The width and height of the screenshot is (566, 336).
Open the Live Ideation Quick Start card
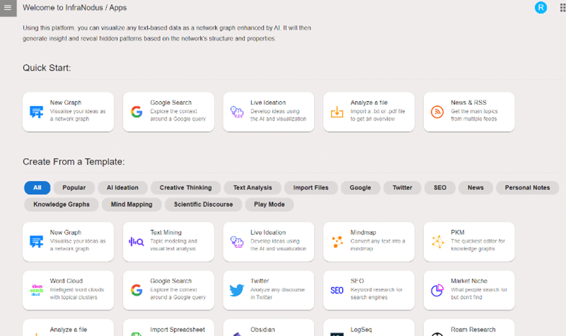[x=269, y=112]
